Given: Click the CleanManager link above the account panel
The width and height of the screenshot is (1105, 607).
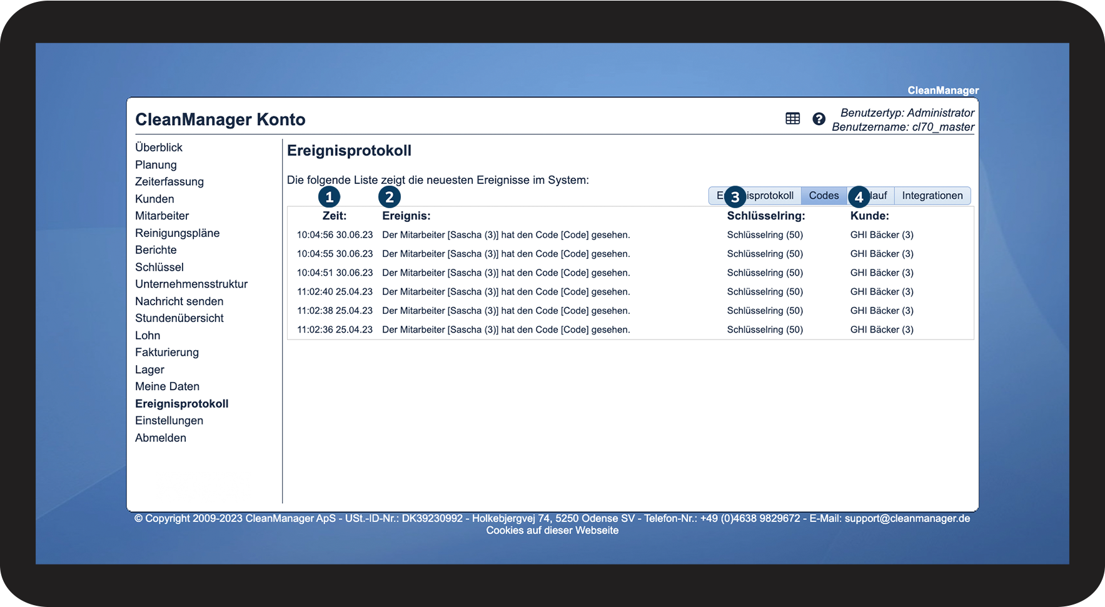Looking at the screenshot, I should pos(943,91).
